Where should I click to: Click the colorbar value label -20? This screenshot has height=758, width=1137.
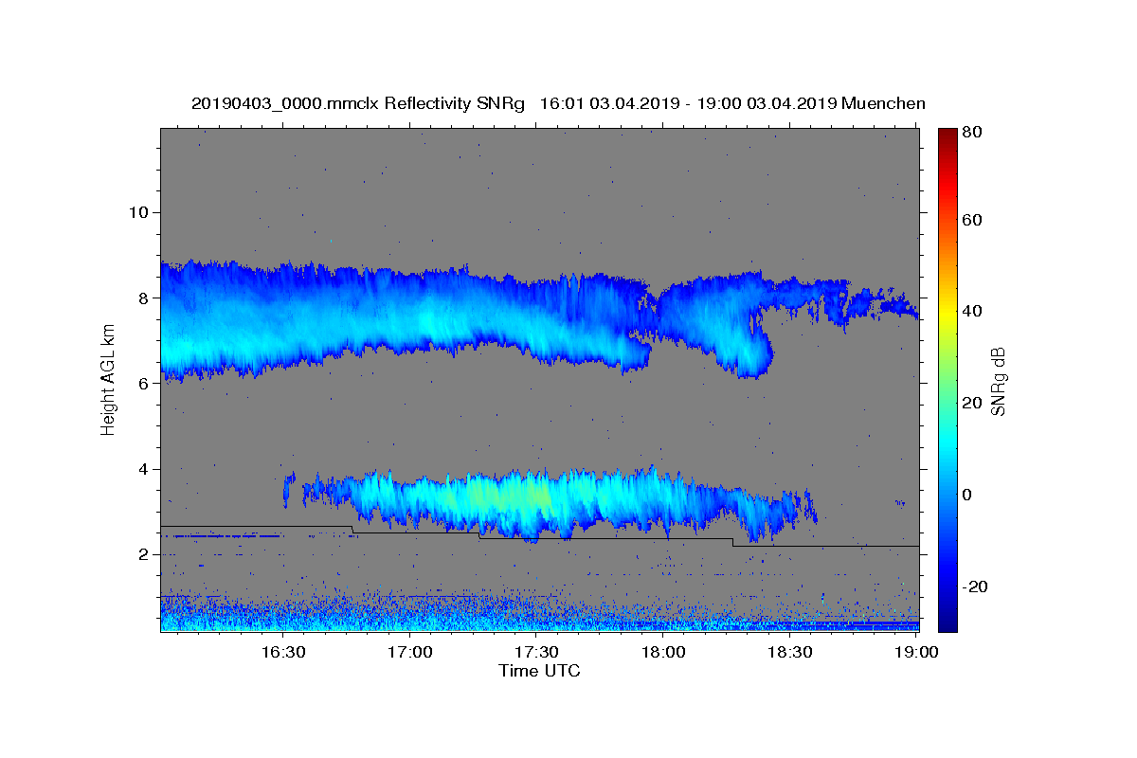point(976,587)
